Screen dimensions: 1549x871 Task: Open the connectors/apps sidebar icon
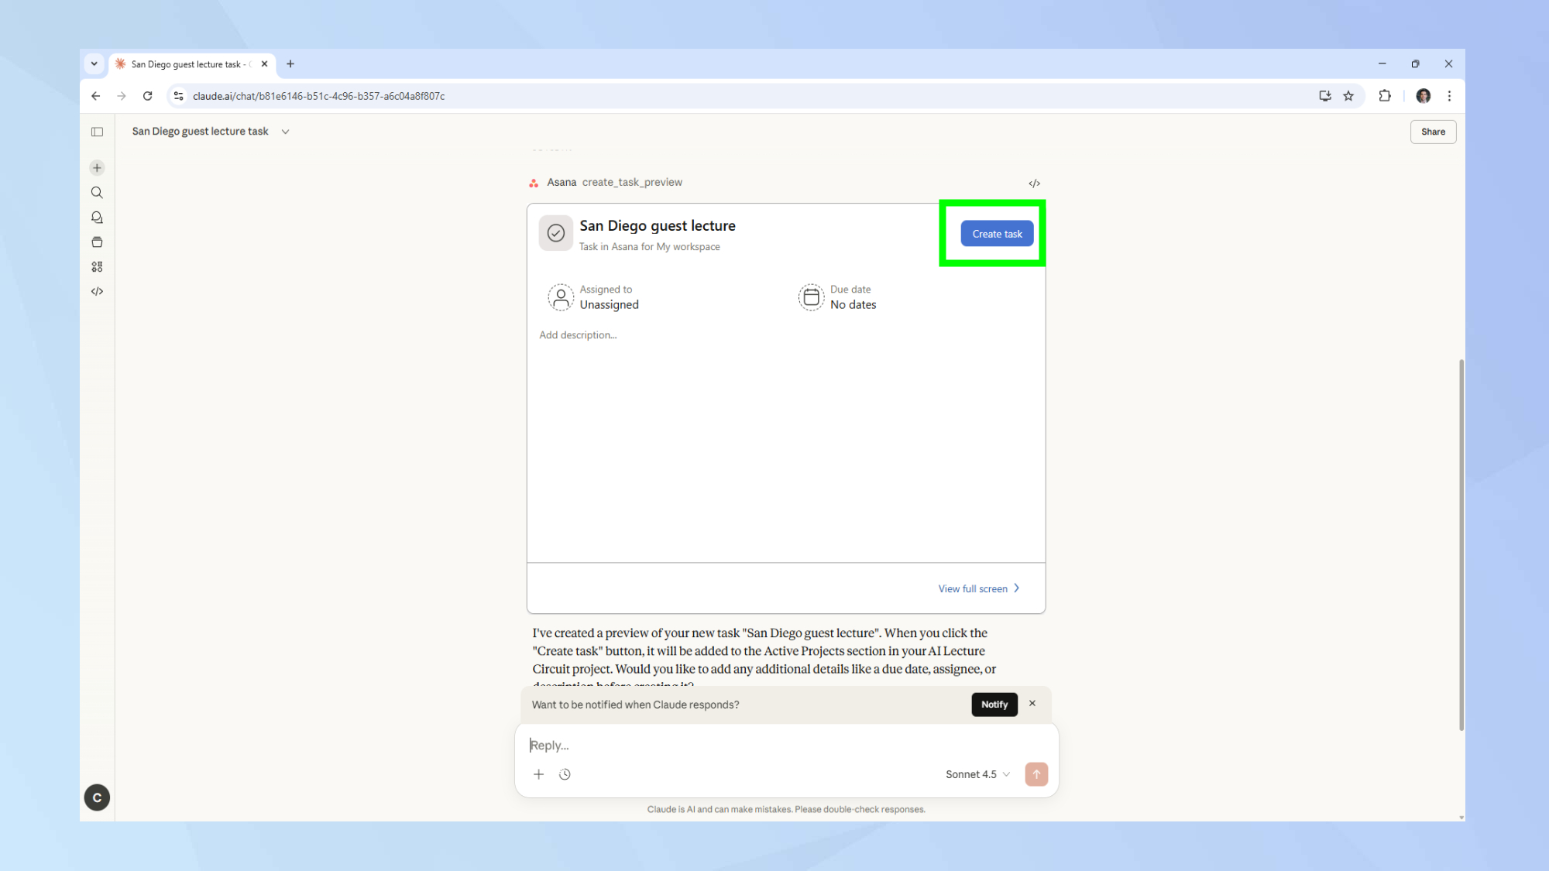(97, 266)
